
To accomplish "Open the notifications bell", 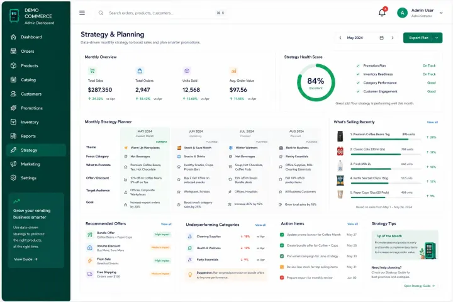I will point(382,13).
